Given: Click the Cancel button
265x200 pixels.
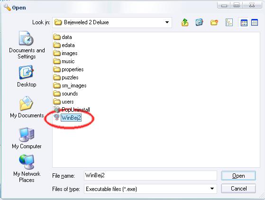Looking at the screenshot, I should [238, 189].
